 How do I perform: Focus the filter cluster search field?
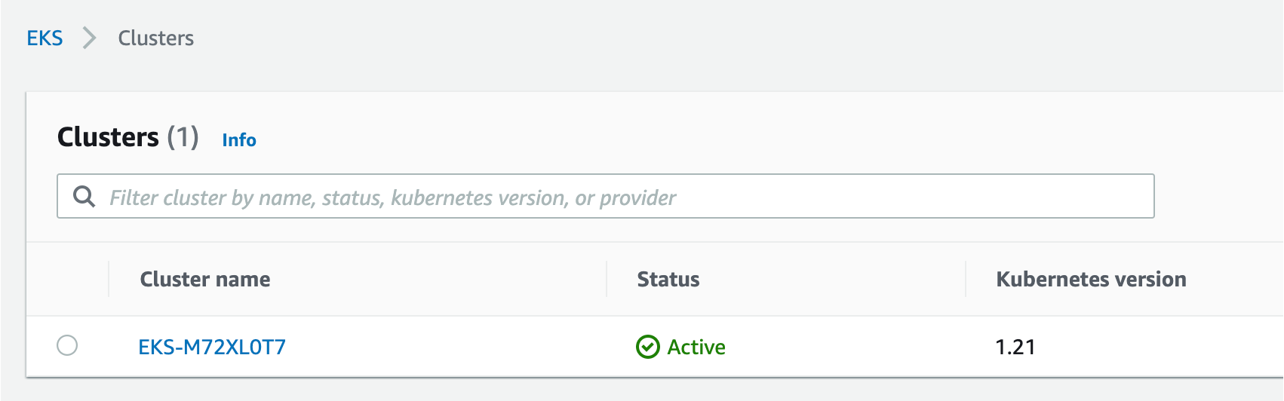[x=619, y=197]
